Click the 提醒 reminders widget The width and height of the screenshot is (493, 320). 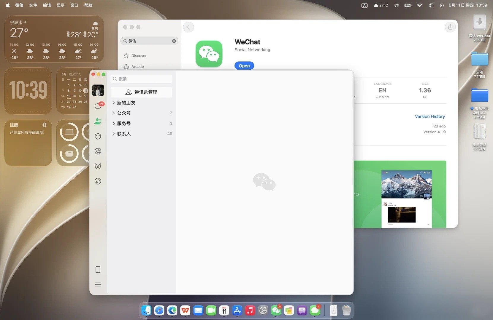click(x=28, y=143)
